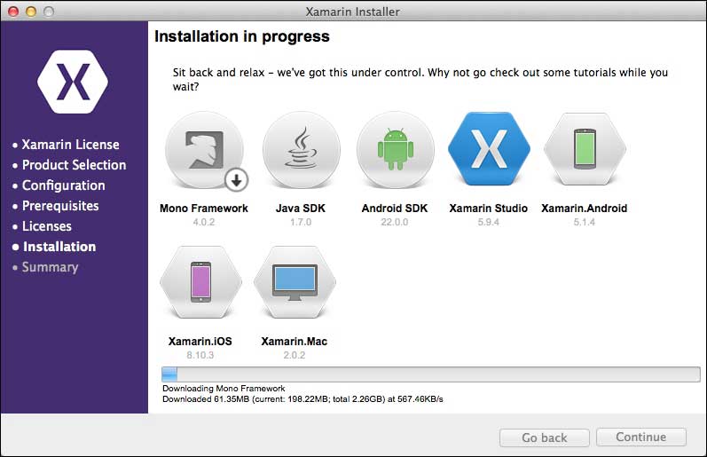
Task: Click the Java SDK coffee cup icon
Action: click(302, 150)
